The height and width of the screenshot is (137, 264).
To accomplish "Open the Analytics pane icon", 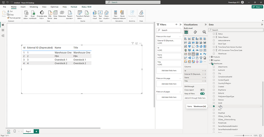I will (x=204, y=32).
